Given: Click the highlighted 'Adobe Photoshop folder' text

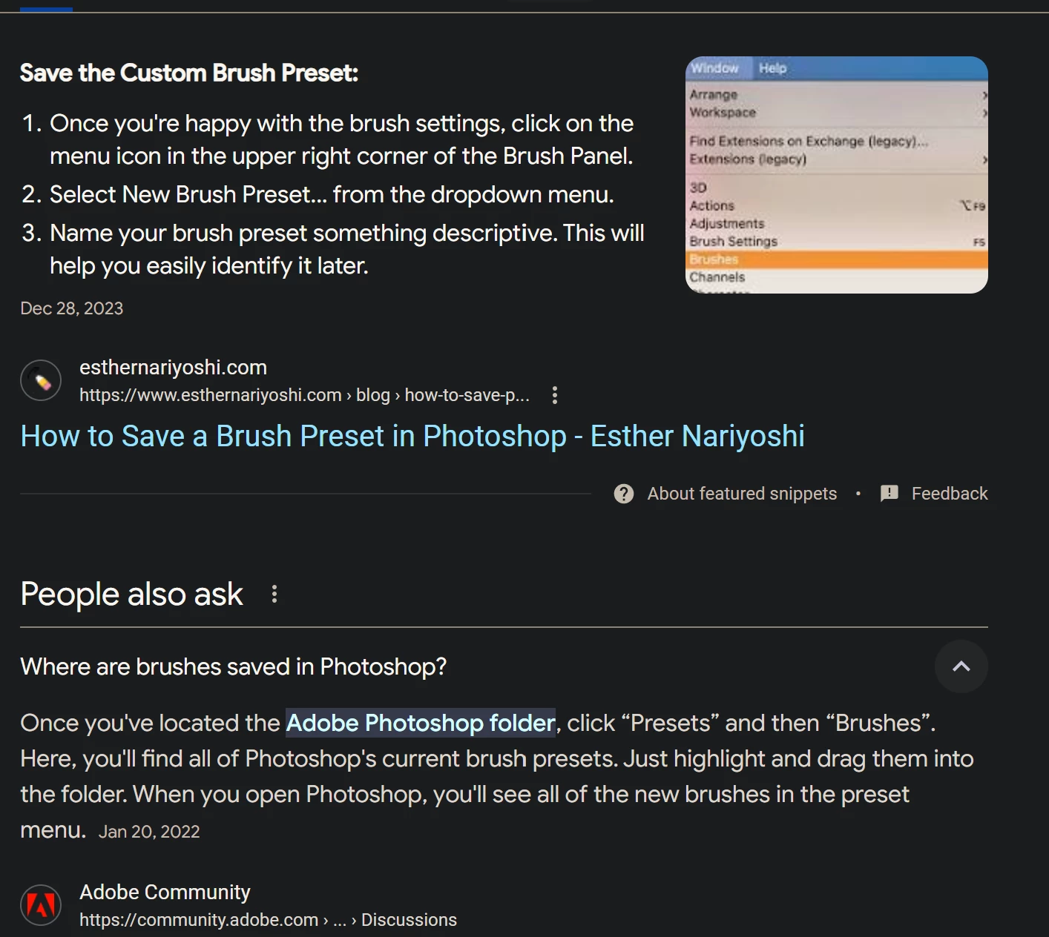Looking at the screenshot, I should [421, 723].
